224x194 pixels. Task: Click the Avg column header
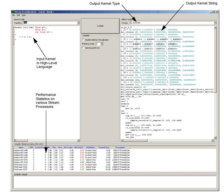pos(60,147)
